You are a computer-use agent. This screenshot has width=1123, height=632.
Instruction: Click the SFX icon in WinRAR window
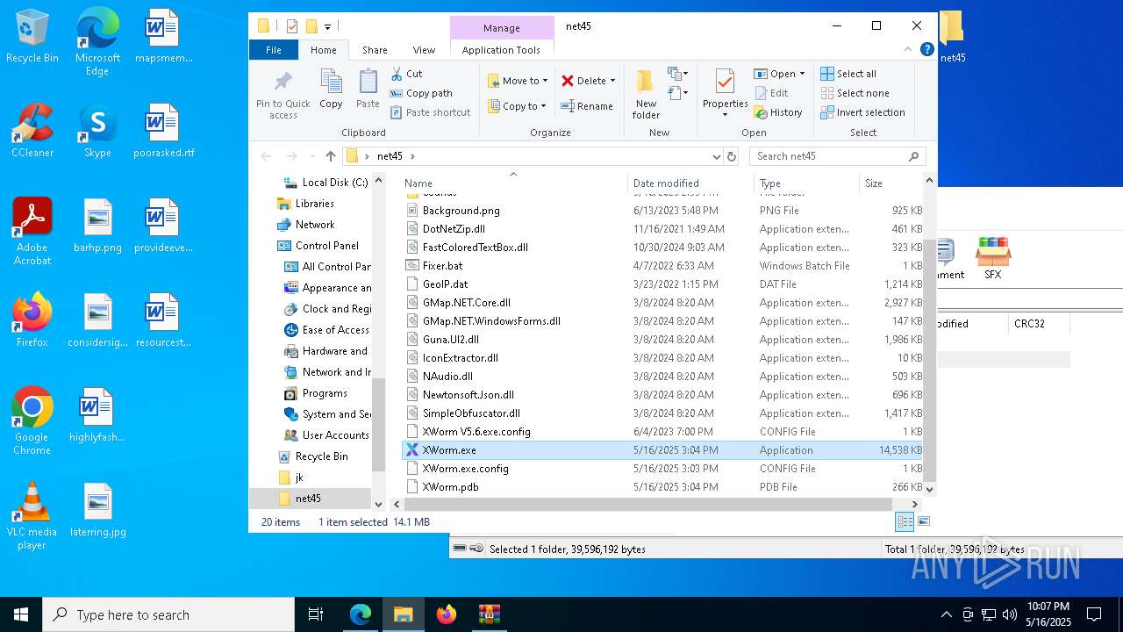coord(992,258)
